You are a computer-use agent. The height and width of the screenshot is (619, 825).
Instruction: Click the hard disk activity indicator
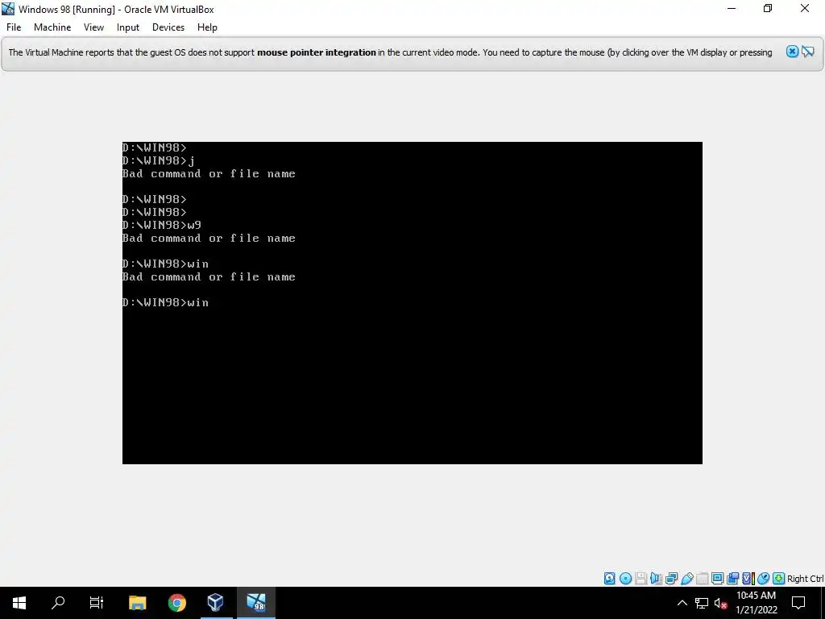click(609, 579)
